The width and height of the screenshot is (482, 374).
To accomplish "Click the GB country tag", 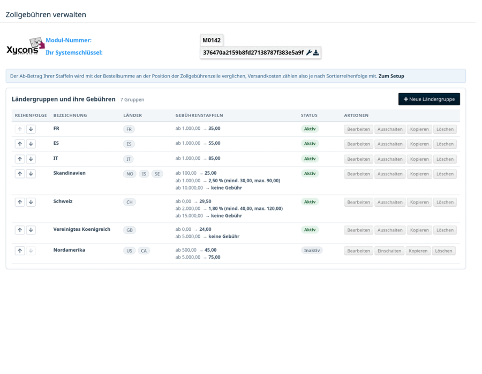I will tap(130, 230).
